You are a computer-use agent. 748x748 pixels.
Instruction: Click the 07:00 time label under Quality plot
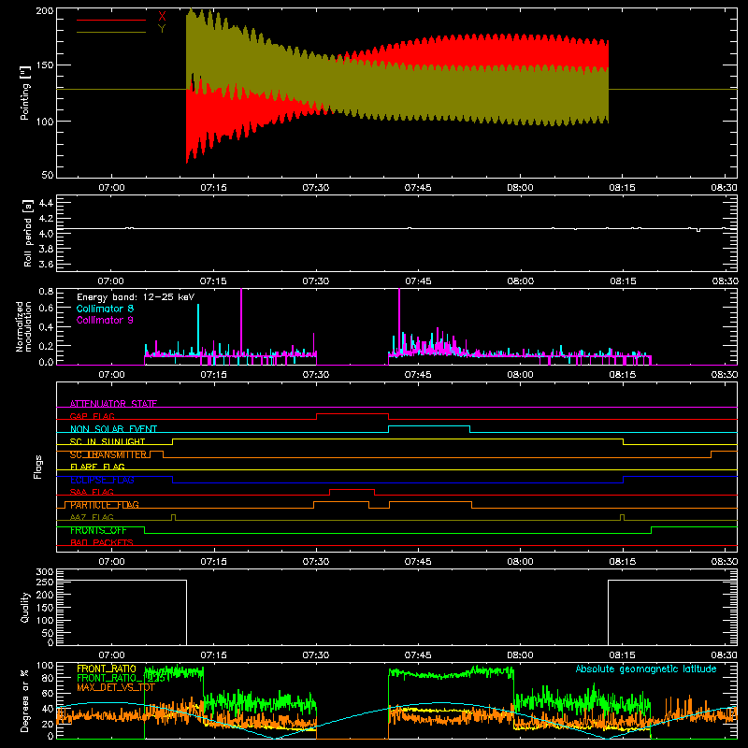(111, 655)
